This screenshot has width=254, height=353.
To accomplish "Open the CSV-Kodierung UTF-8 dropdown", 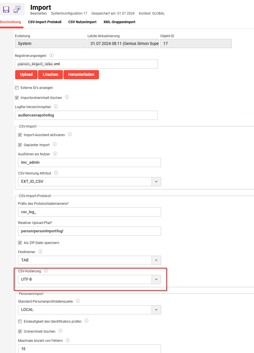I will [x=156, y=279].
